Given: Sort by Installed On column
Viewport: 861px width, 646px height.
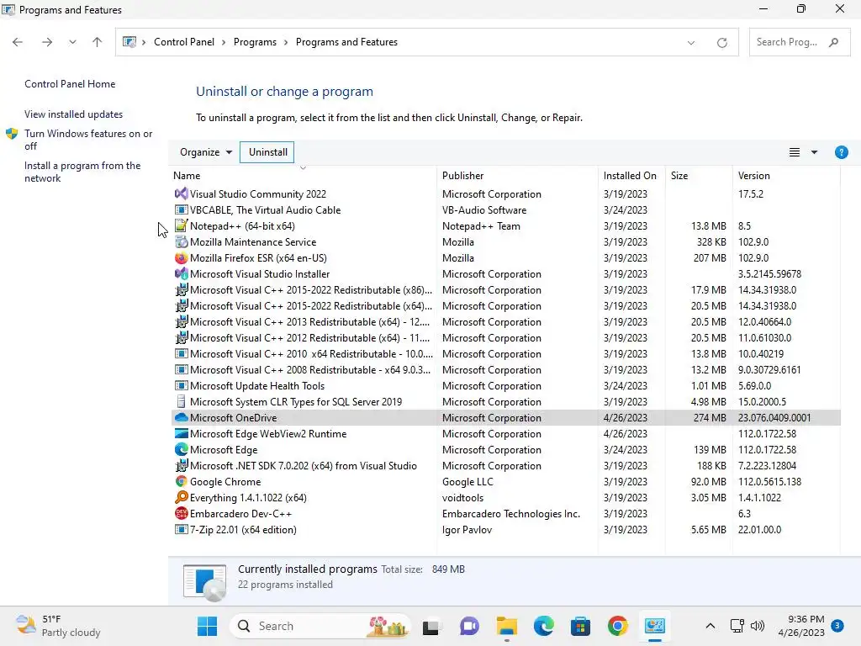Looking at the screenshot, I should [631, 175].
